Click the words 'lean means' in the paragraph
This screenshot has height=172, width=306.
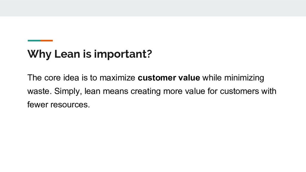click(x=106, y=91)
